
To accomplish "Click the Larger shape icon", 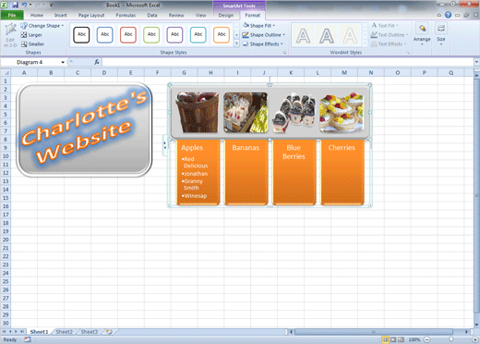I will tap(24, 35).
